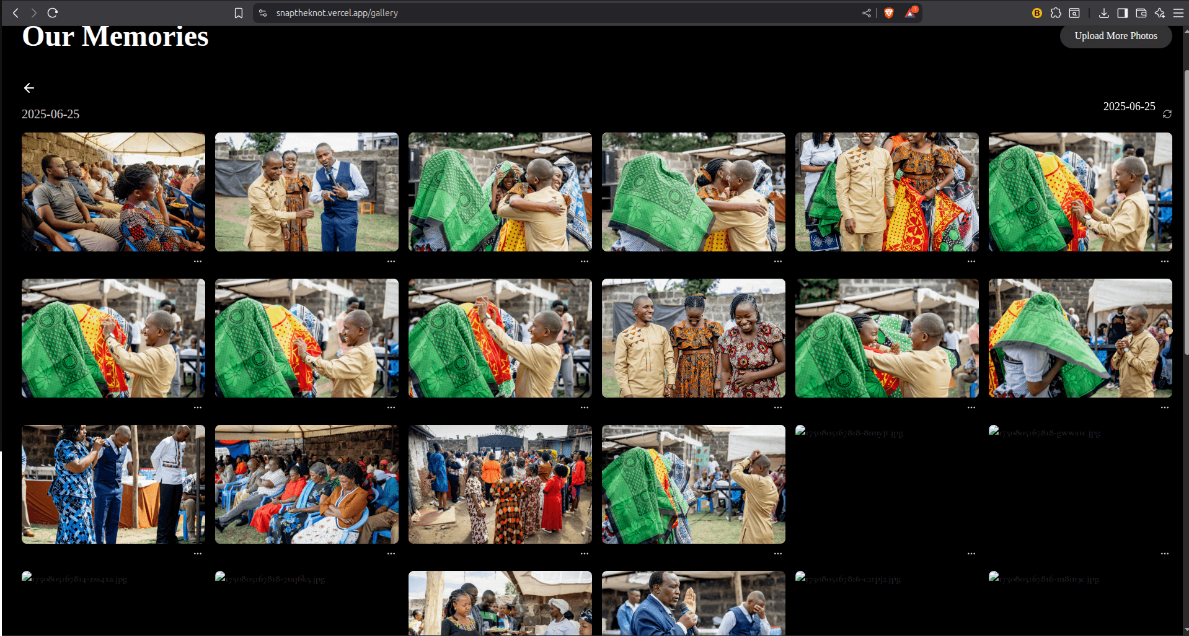Viewport: 1189px width, 636px height.
Task: Click the Brave Rewards triangle icon
Action: coord(910,13)
